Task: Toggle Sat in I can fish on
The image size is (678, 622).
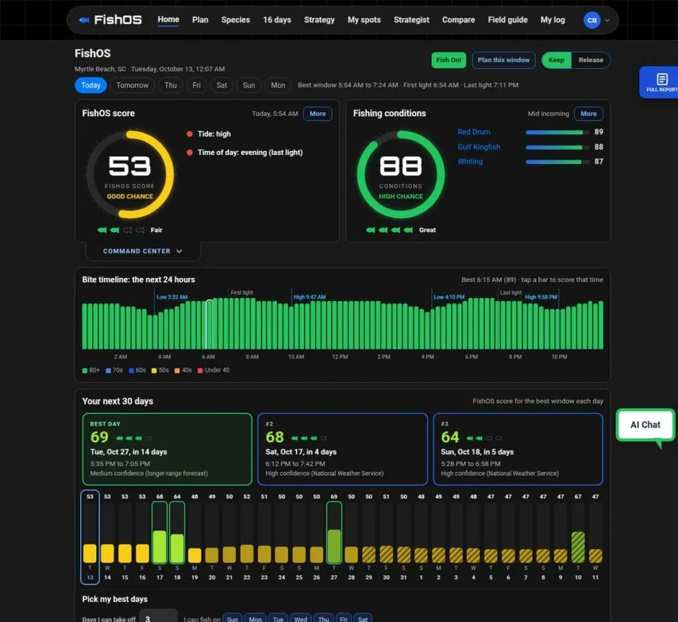Action: click(x=363, y=619)
